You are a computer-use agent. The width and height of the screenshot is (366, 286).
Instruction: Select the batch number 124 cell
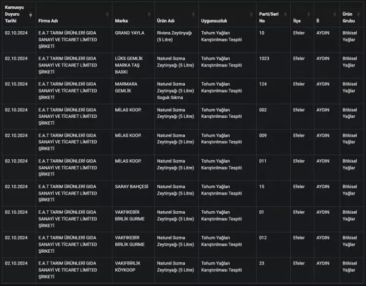[262, 84]
